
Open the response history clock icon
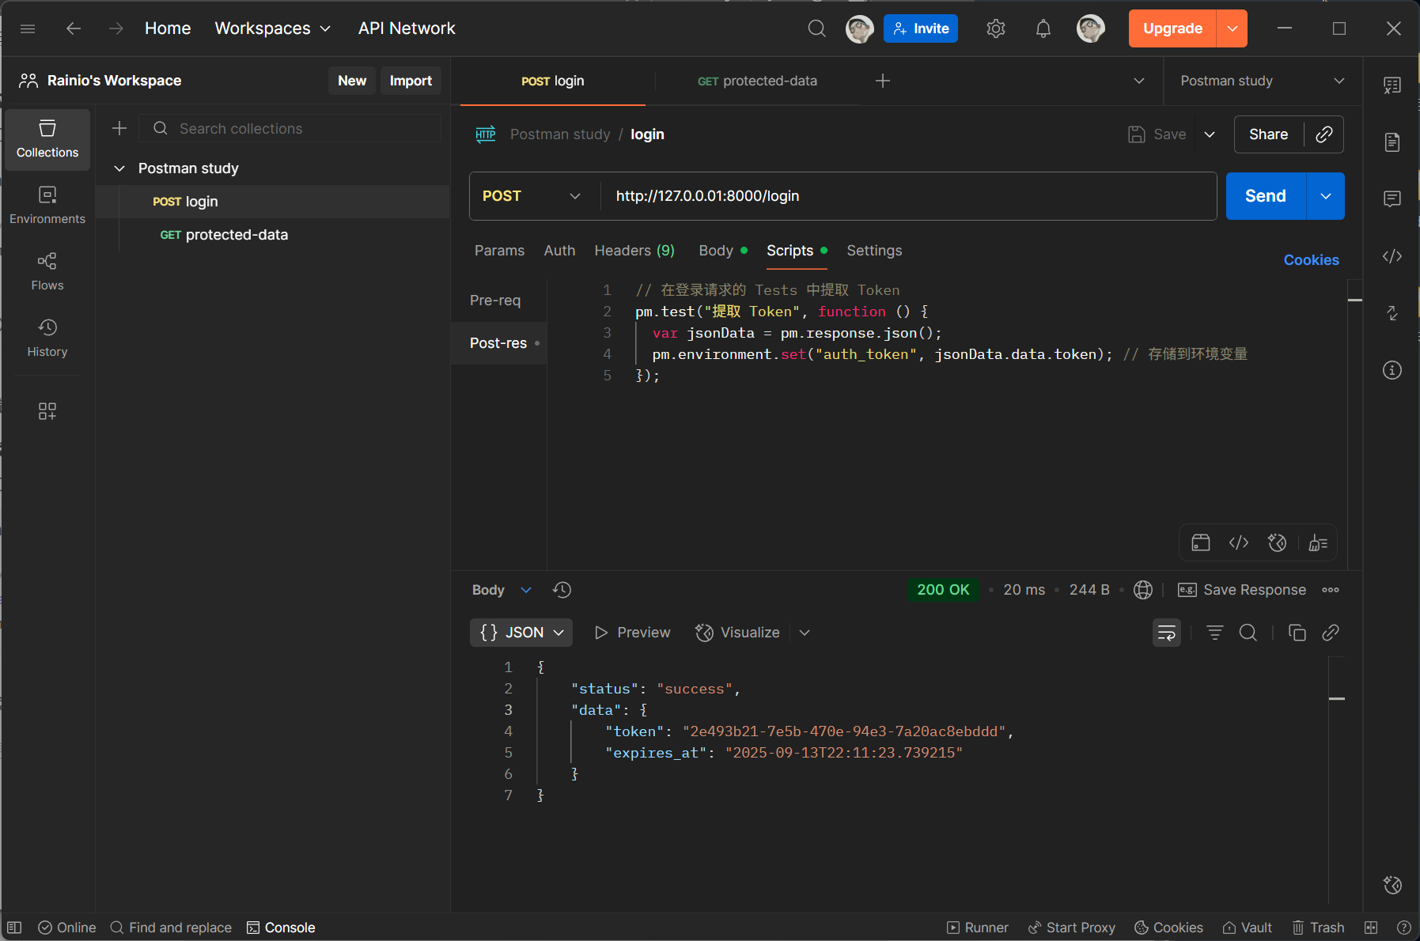click(562, 590)
